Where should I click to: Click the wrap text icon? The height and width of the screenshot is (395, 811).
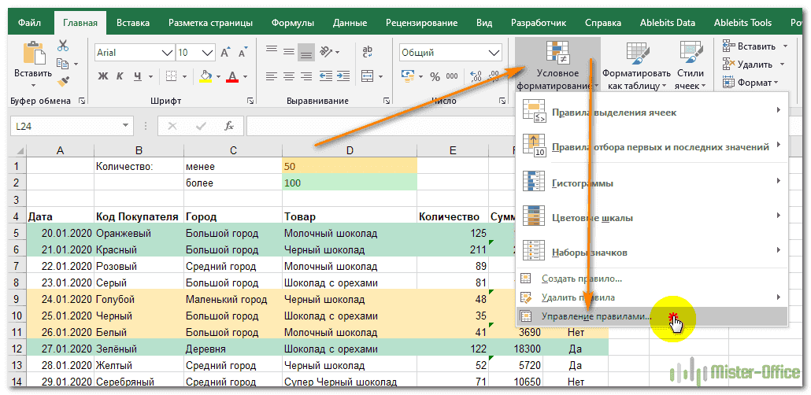click(367, 53)
